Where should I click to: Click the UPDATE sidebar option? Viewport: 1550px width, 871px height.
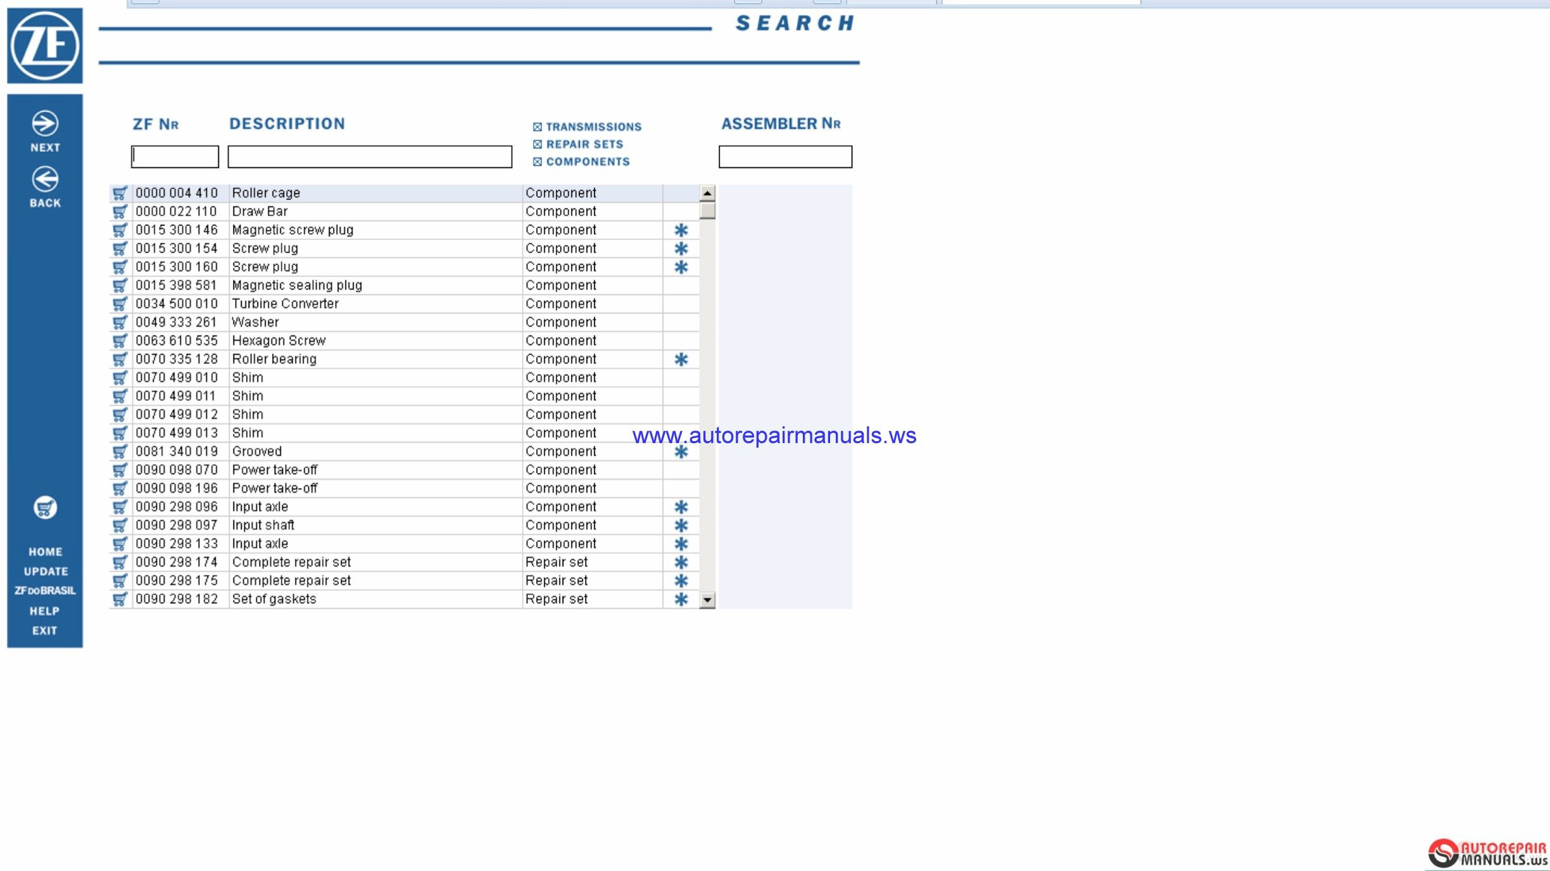(x=44, y=571)
